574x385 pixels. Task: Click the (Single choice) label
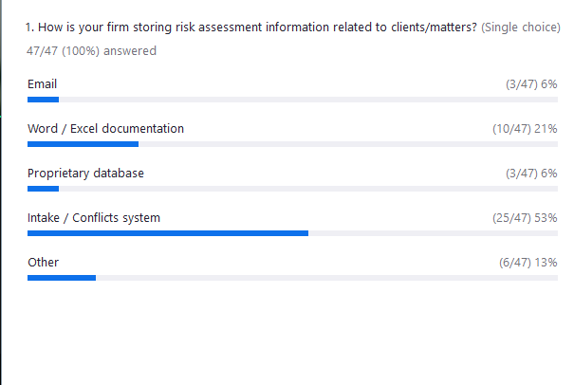tap(521, 27)
